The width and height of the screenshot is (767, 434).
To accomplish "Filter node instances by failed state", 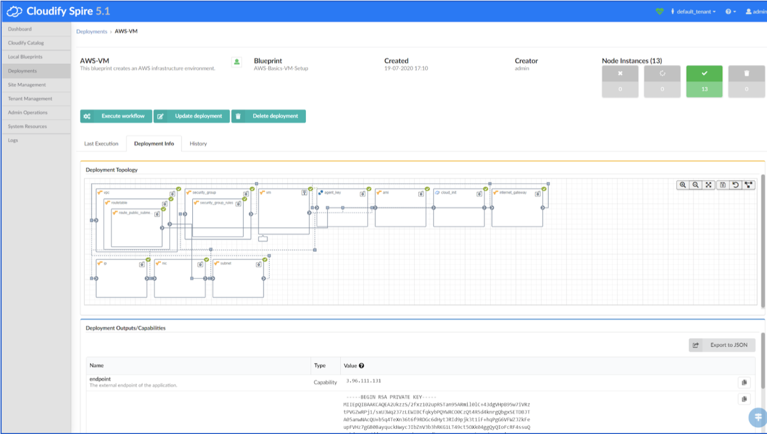I will 620,81.
